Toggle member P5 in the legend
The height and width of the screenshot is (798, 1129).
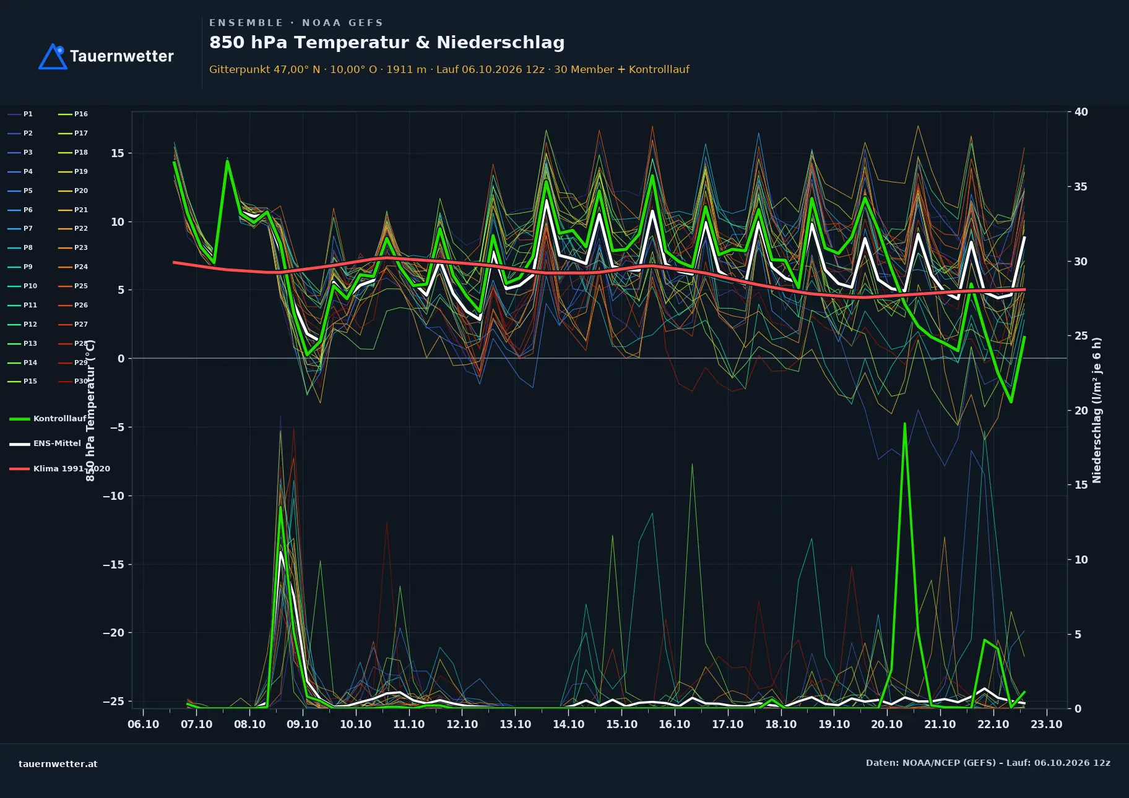point(20,191)
